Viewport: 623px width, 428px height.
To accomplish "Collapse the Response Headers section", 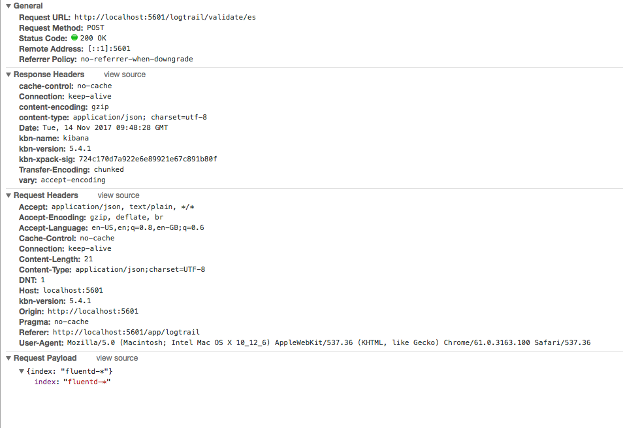I will click(x=7, y=74).
